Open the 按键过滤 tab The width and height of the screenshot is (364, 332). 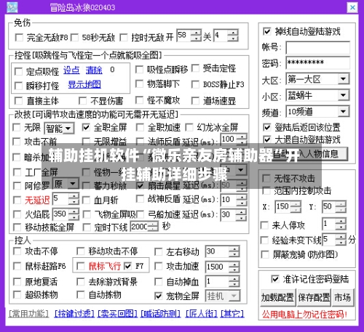tap(74, 314)
